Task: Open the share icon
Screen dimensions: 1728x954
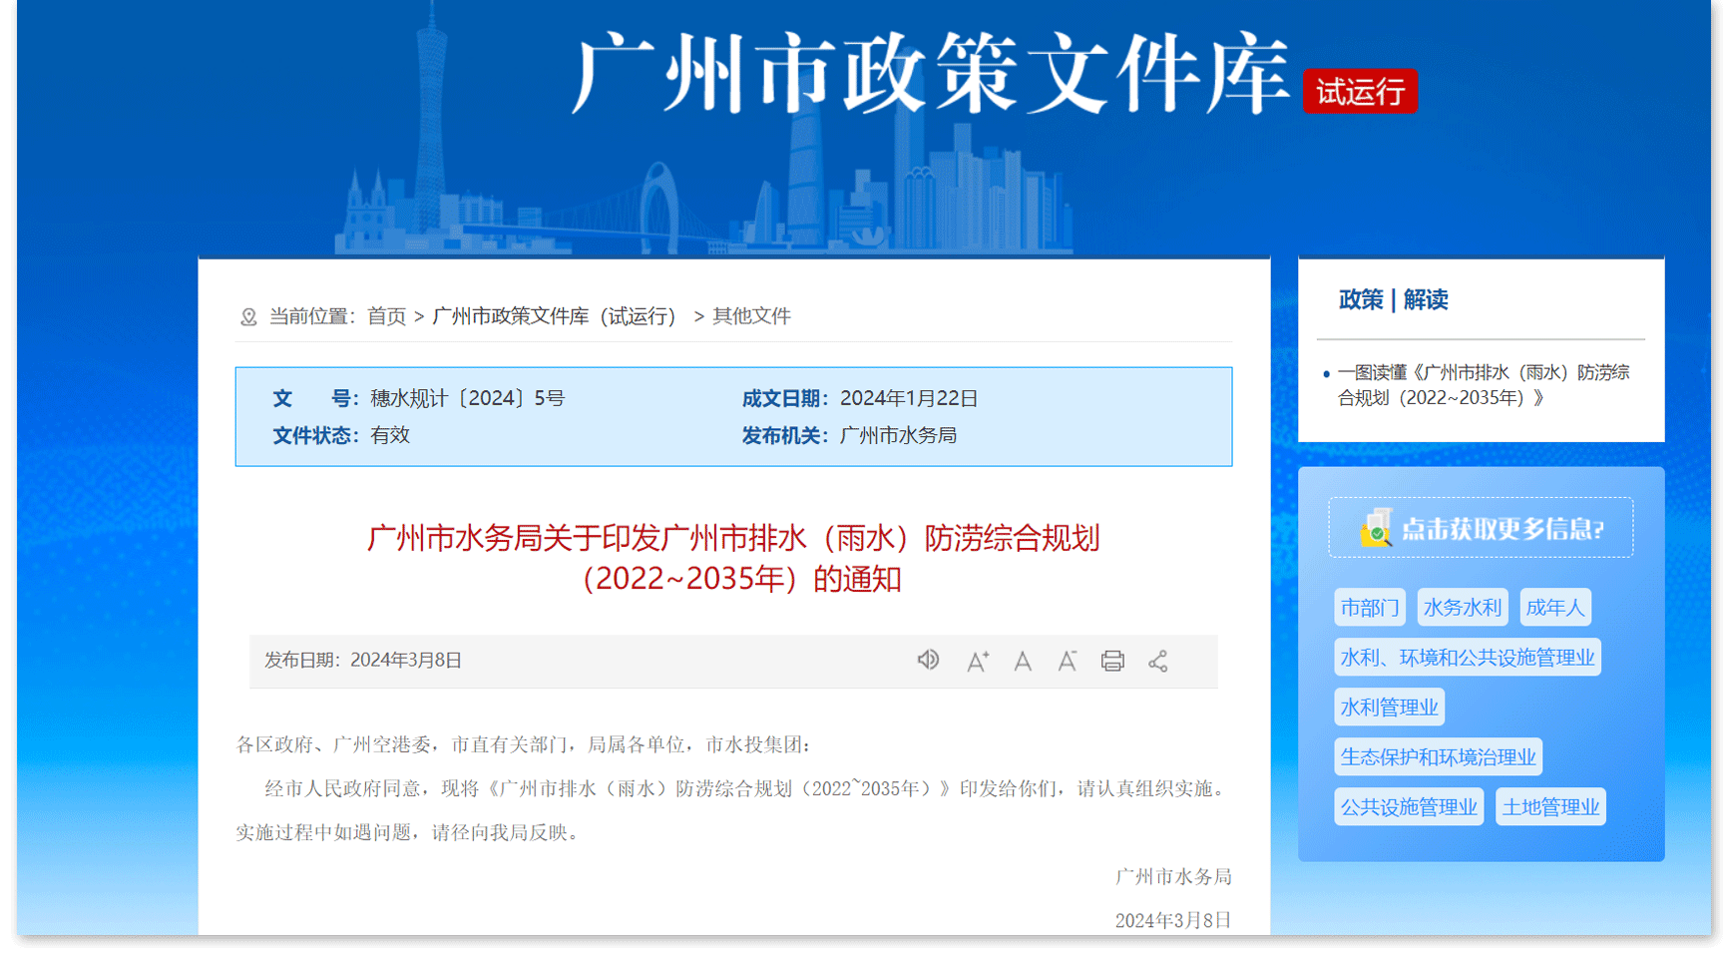Action: 1157,661
